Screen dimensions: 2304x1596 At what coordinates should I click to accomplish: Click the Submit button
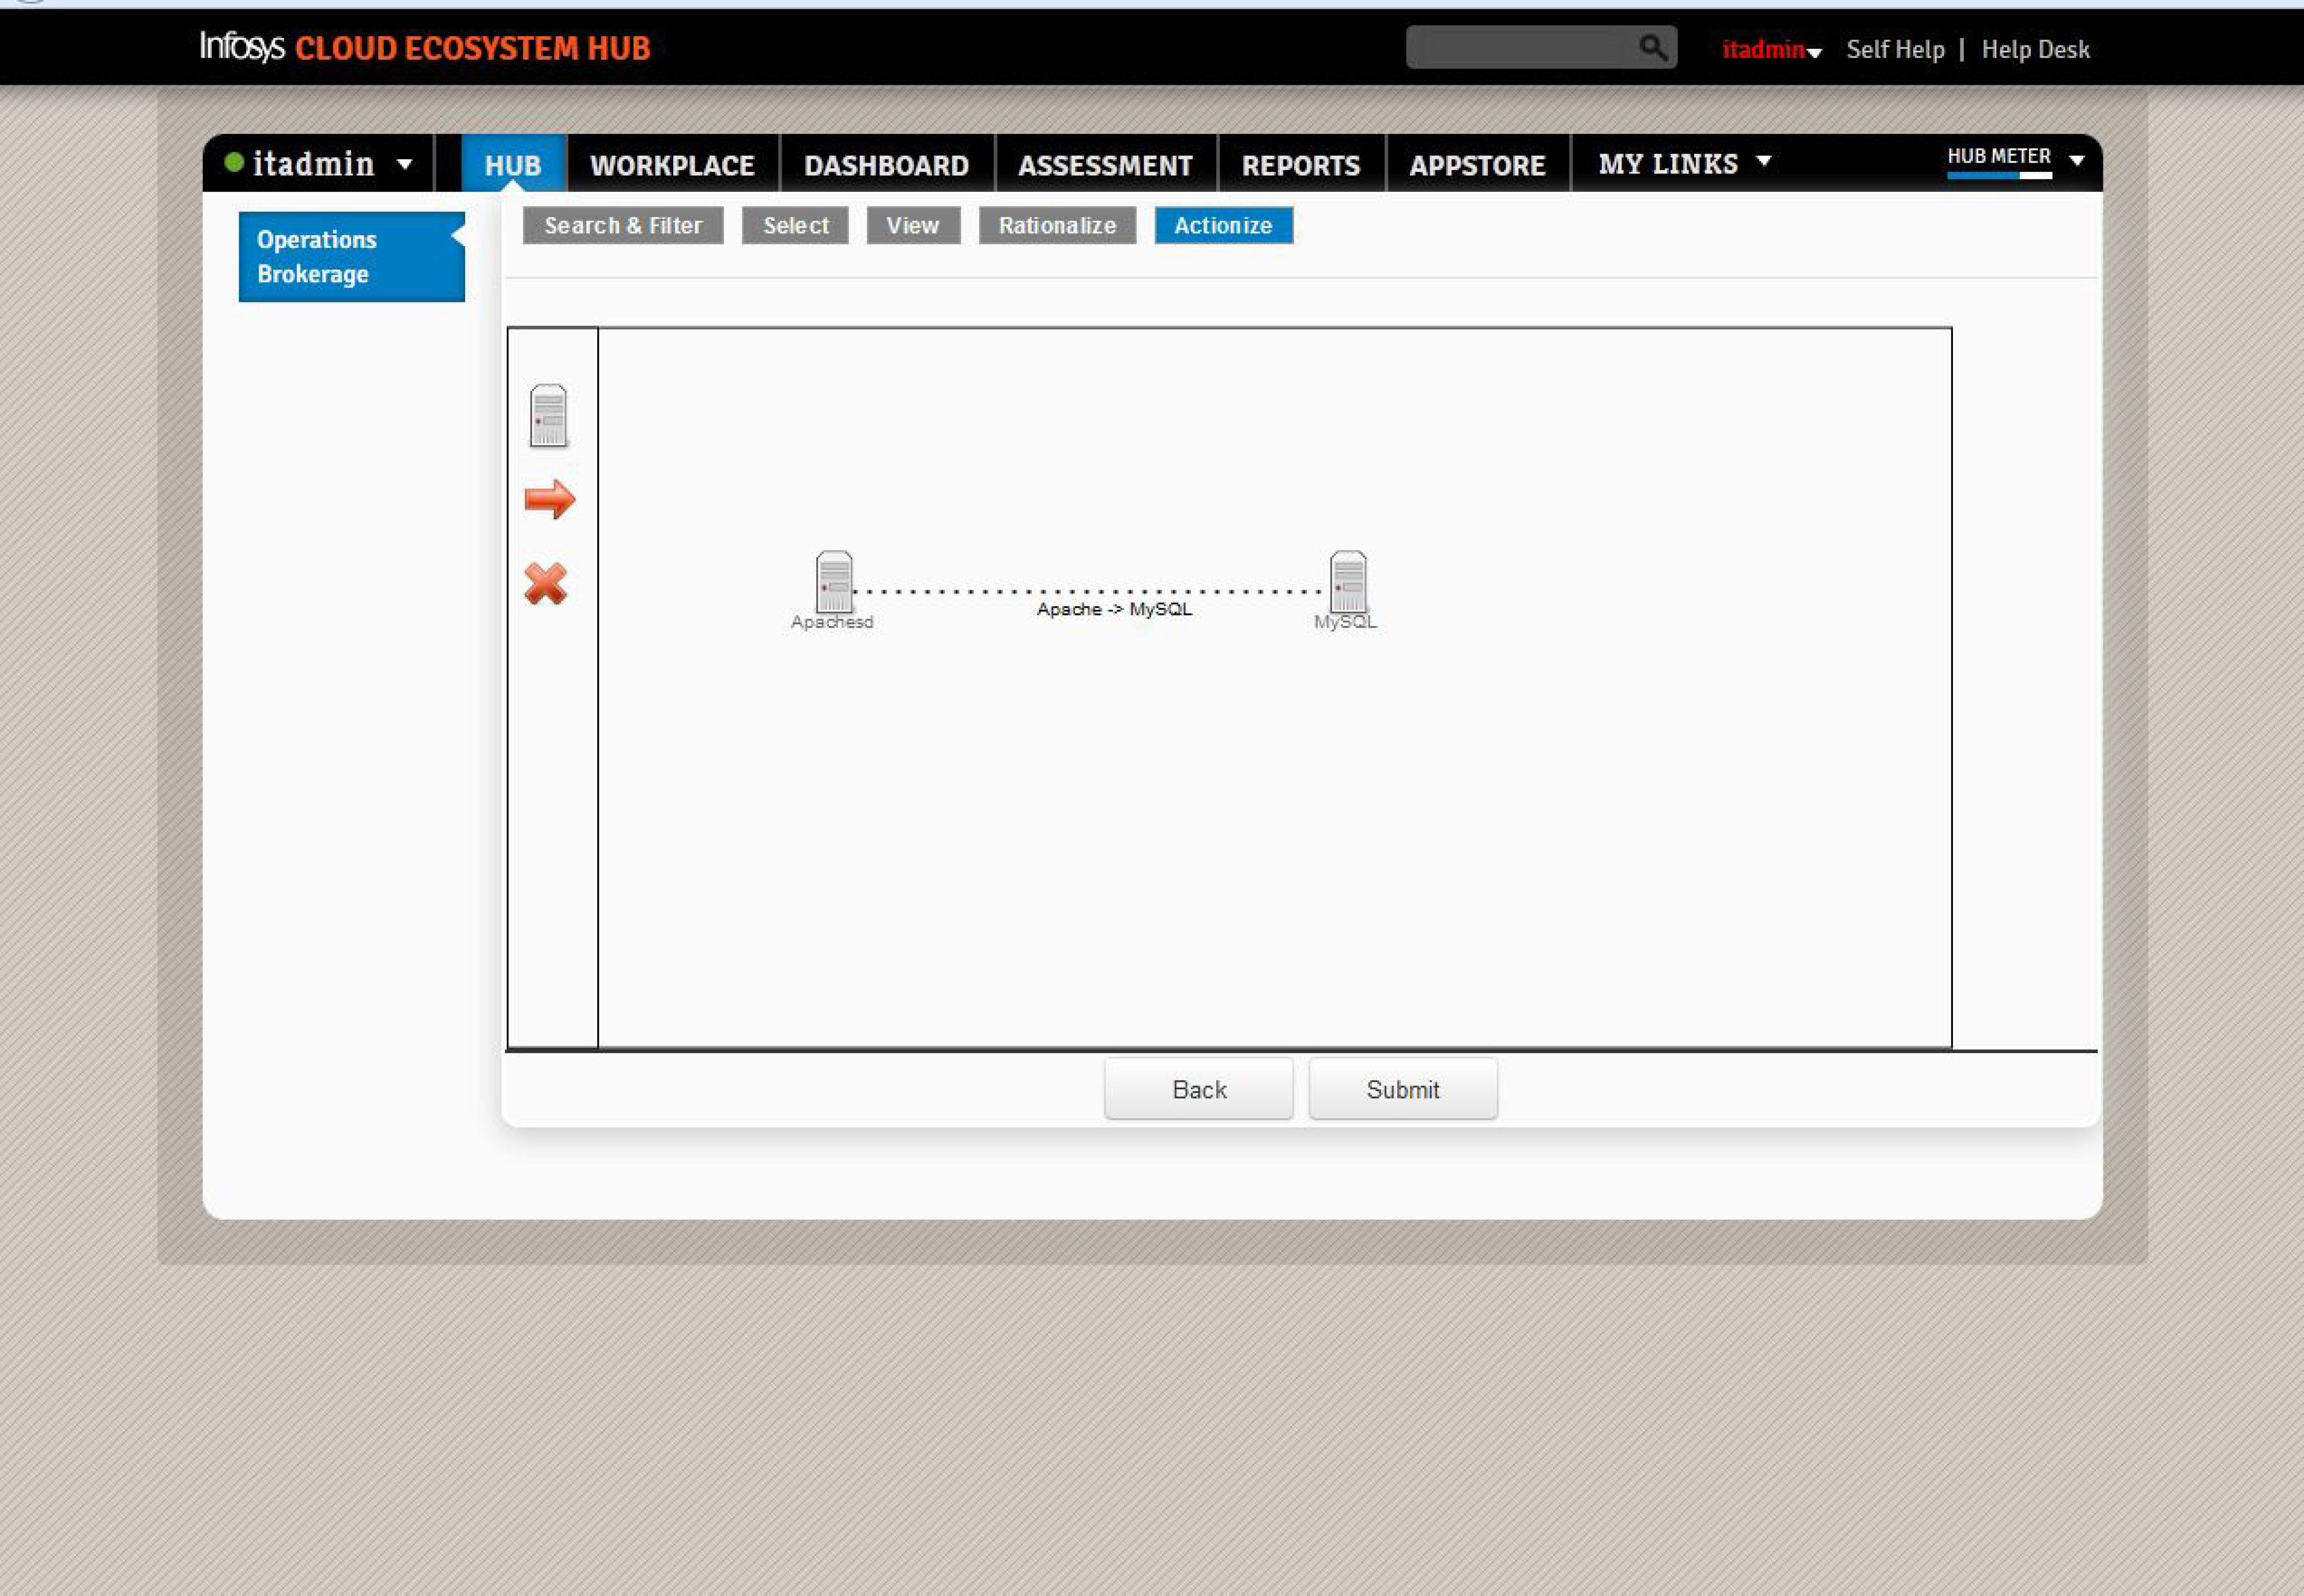(1403, 1089)
